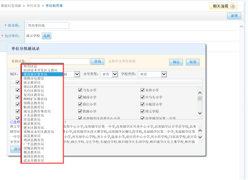Click selected-units box scroll-up arrow
Viewport: 248px width, 180px height.
pyautogui.click(x=200, y=130)
